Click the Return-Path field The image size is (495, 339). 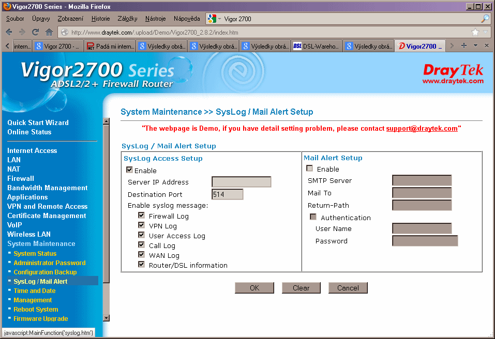[x=422, y=205]
